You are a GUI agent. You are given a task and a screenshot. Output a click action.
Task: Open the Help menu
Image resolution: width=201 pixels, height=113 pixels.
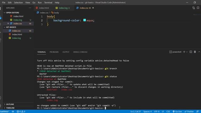tap(57, 3)
